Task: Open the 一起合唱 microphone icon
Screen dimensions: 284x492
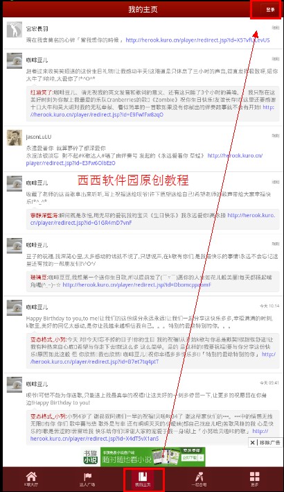Action: point(199,479)
